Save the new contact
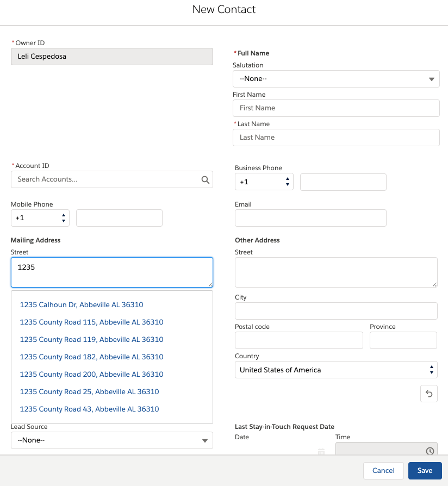 click(425, 470)
